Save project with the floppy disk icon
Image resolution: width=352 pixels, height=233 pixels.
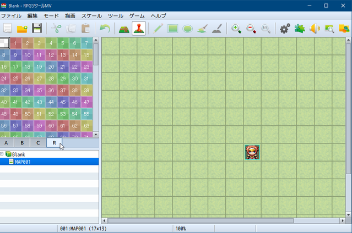(37, 29)
